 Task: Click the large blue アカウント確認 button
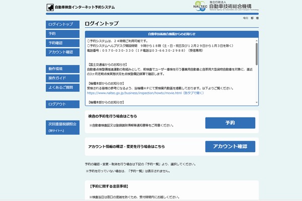click(230, 147)
